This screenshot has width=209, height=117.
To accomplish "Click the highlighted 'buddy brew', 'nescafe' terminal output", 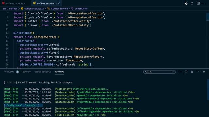I will click(x=22, y=105).
